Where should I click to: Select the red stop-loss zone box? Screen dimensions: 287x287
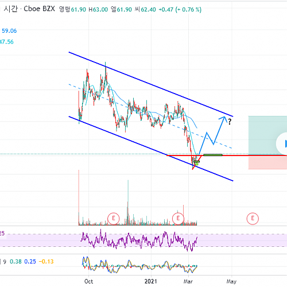267,162
